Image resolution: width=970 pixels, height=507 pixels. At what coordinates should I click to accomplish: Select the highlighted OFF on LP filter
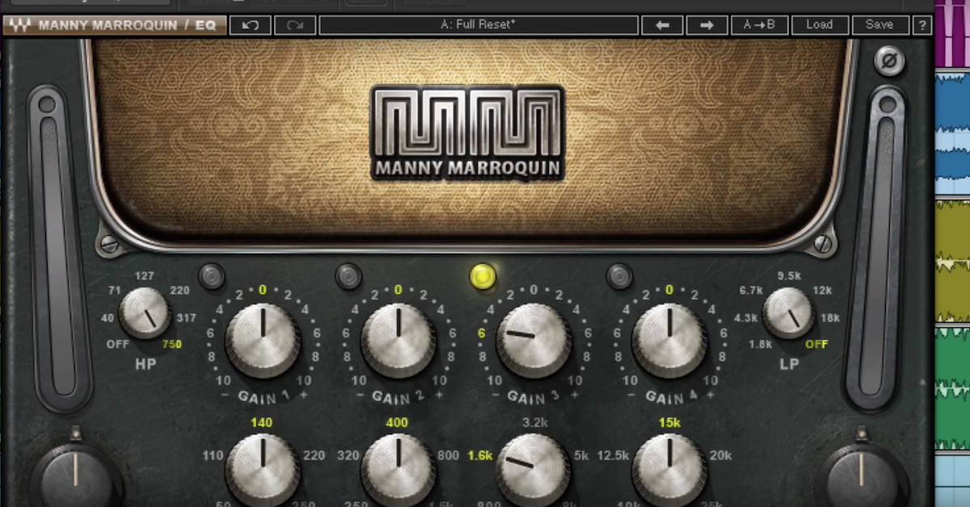[x=816, y=345]
